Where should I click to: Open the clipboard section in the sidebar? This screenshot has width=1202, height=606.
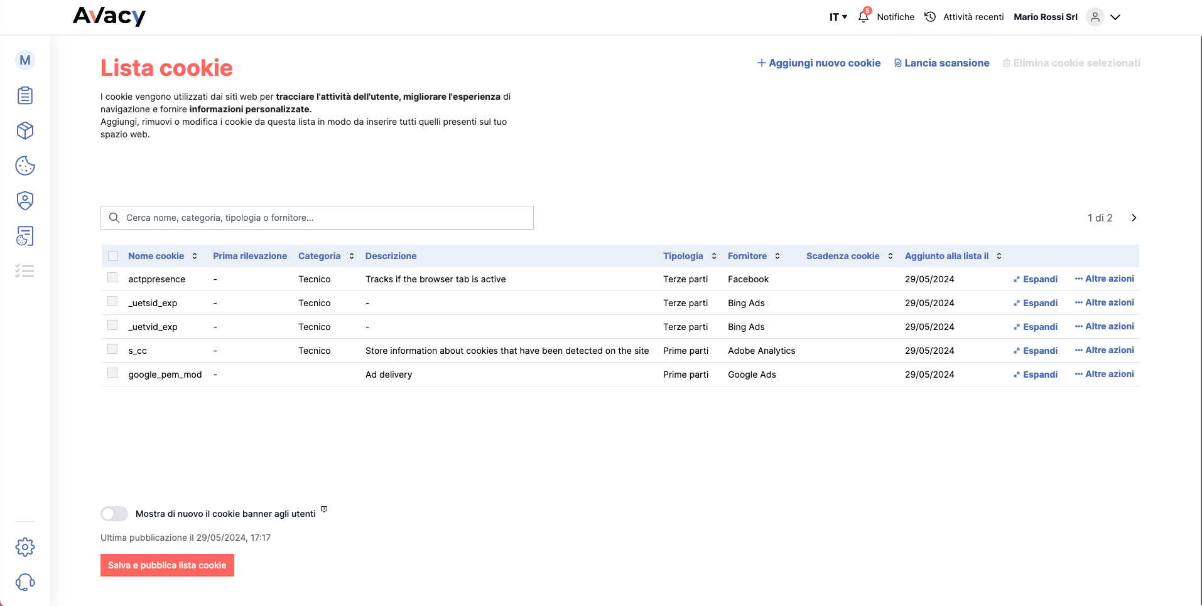pos(24,95)
